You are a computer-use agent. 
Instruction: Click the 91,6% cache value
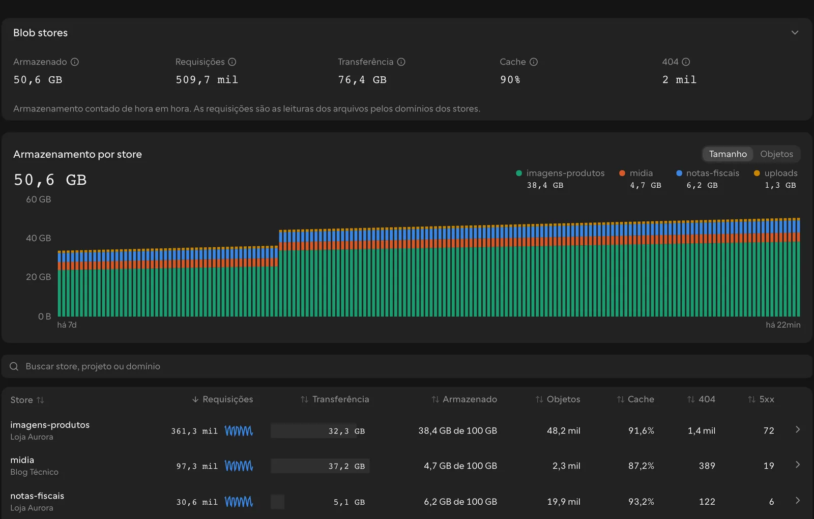[x=641, y=430]
